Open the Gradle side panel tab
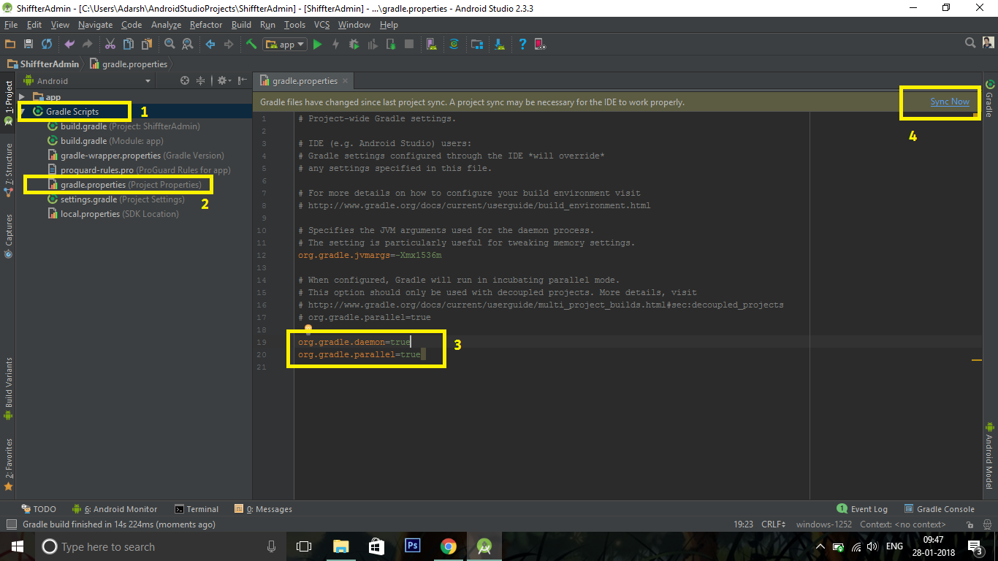 click(x=990, y=99)
